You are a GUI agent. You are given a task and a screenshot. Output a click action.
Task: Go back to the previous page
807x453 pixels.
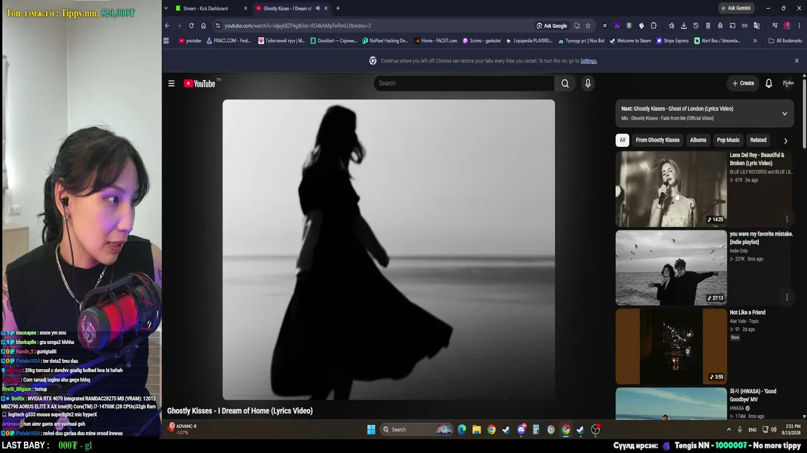(167, 26)
